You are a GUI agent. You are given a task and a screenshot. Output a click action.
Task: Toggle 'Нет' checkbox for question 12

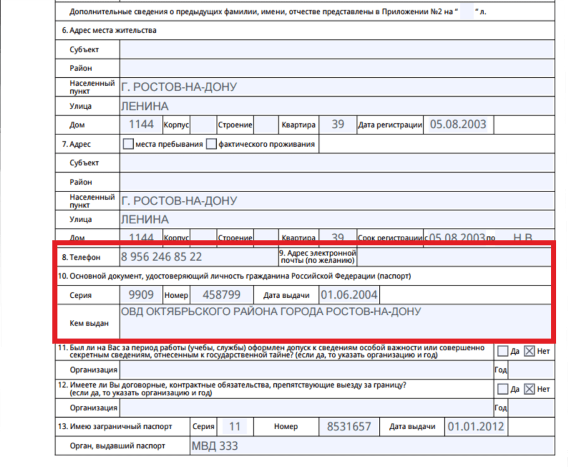point(529,389)
